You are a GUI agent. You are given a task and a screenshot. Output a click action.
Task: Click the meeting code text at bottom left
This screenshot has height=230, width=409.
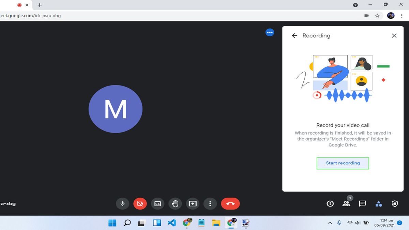coord(8,204)
